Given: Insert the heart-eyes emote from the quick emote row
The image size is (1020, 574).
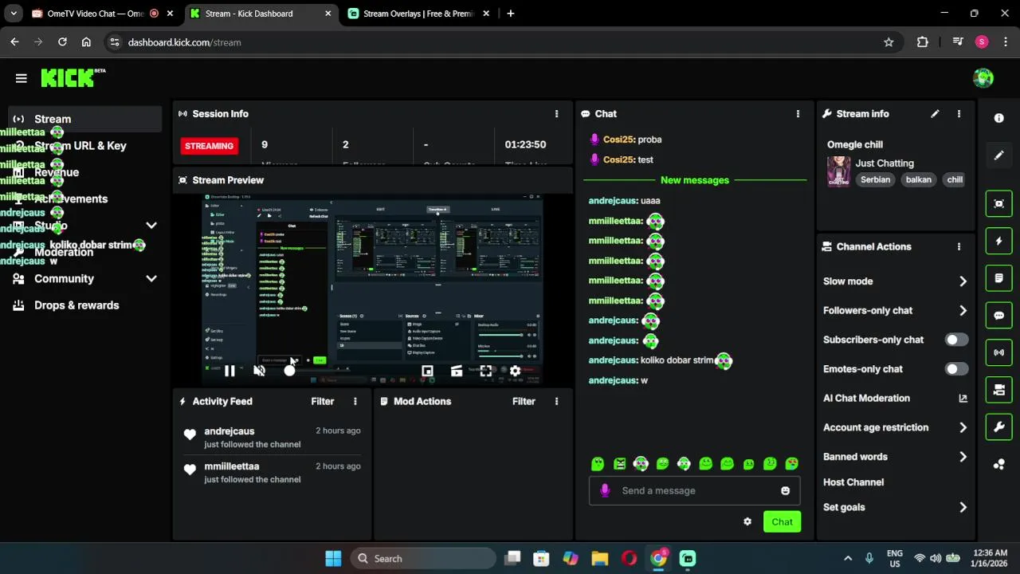Looking at the screenshot, I should (791, 463).
